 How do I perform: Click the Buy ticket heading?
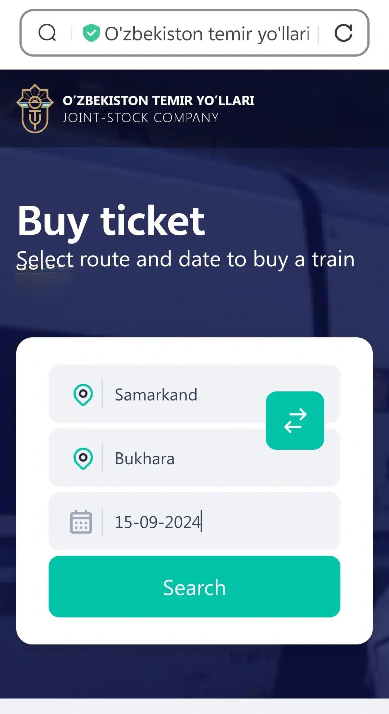(x=111, y=221)
